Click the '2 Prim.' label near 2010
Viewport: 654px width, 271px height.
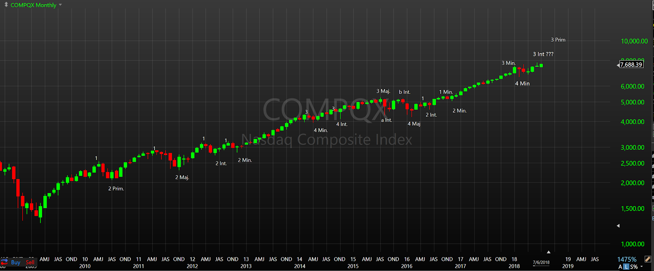[x=116, y=189]
